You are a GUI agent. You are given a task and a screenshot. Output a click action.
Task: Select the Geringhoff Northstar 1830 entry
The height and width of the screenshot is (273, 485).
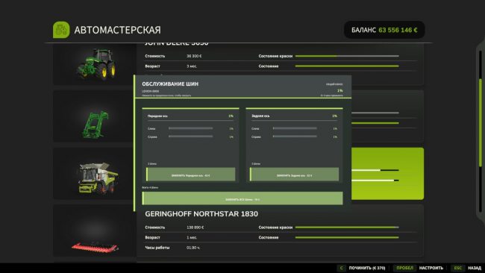tap(280, 230)
